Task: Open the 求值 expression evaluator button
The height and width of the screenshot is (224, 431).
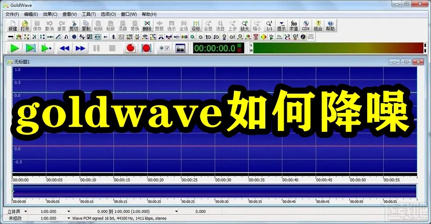Action: pos(294,26)
